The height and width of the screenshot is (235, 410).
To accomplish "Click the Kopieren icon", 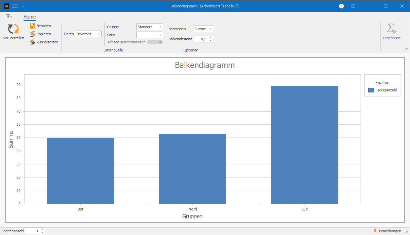I will click(33, 34).
